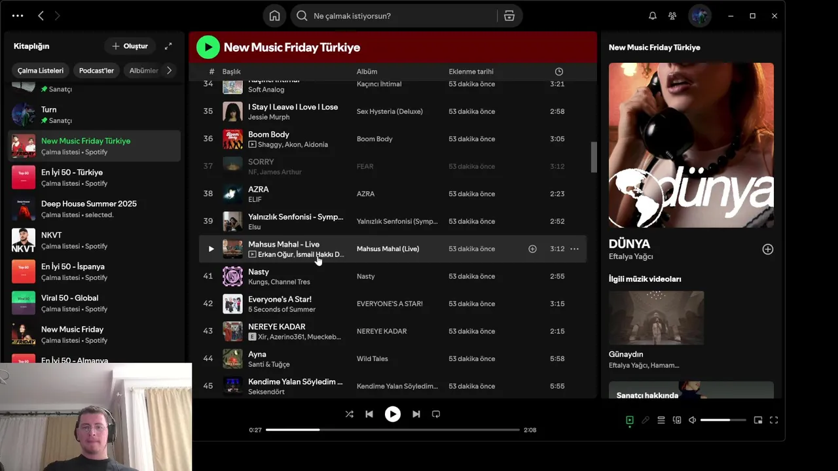838x471 pixels.
Task: Open the Home page icon
Action: (274, 16)
